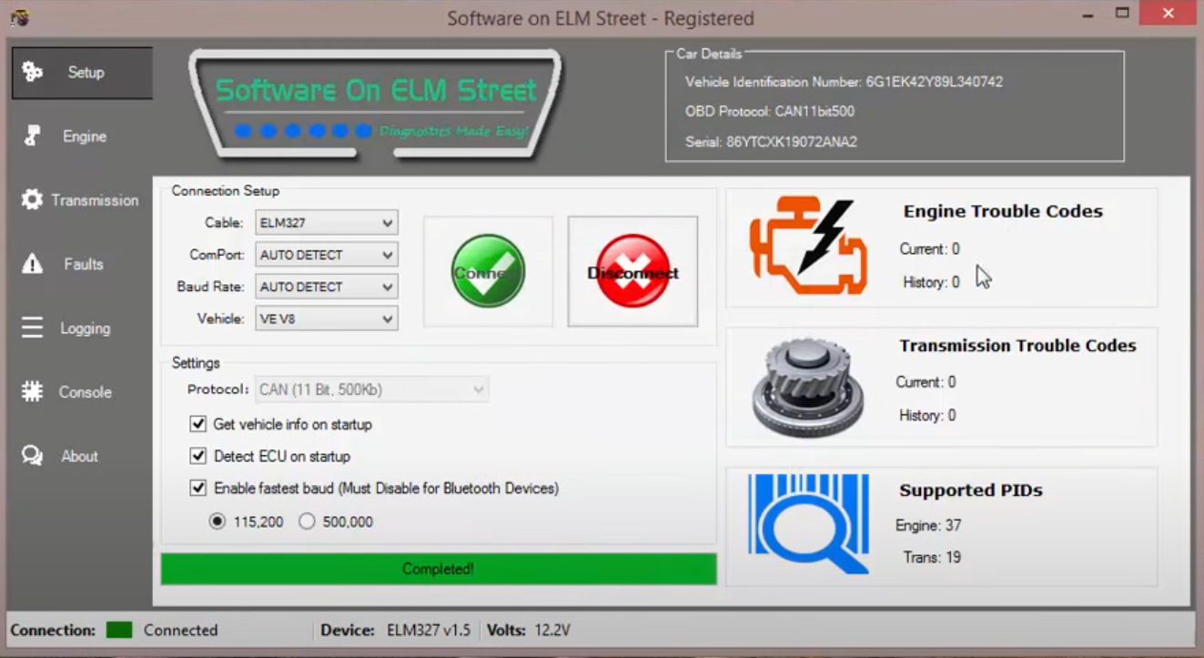Viewport: 1204px width, 658px height.
Task: Open the Cable dropdown showing ELM327
Action: coord(327,223)
